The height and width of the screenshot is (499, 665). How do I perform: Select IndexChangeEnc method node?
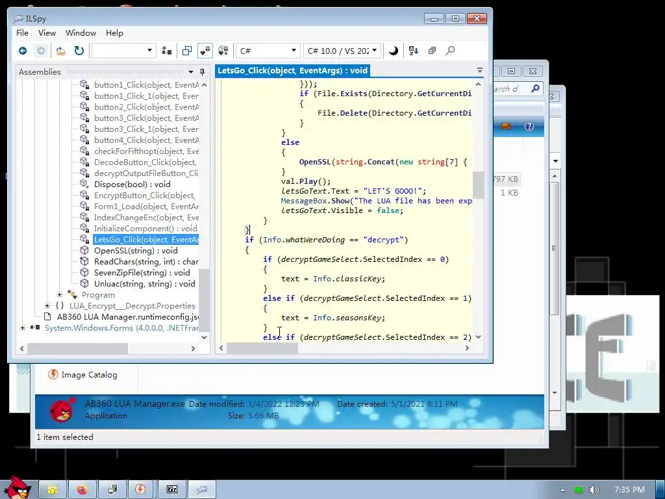146,217
